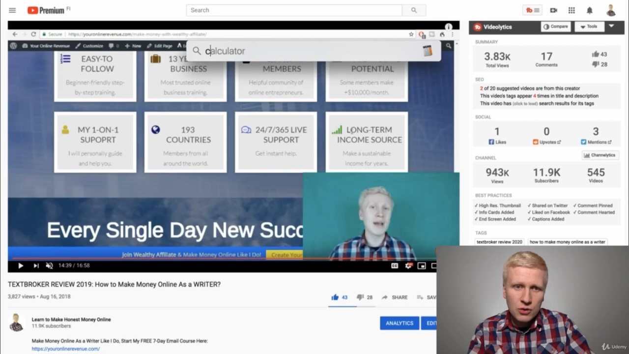Open the YouTube hamburger guide menu
Viewport: 629px width, 354px height.
pos(12,10)
